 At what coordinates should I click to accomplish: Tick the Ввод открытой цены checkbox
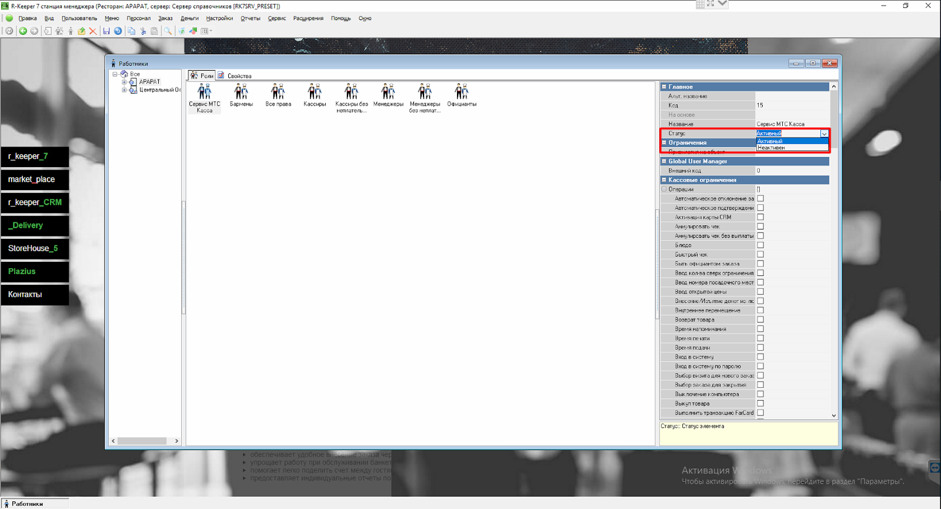[x=760, y=291]
